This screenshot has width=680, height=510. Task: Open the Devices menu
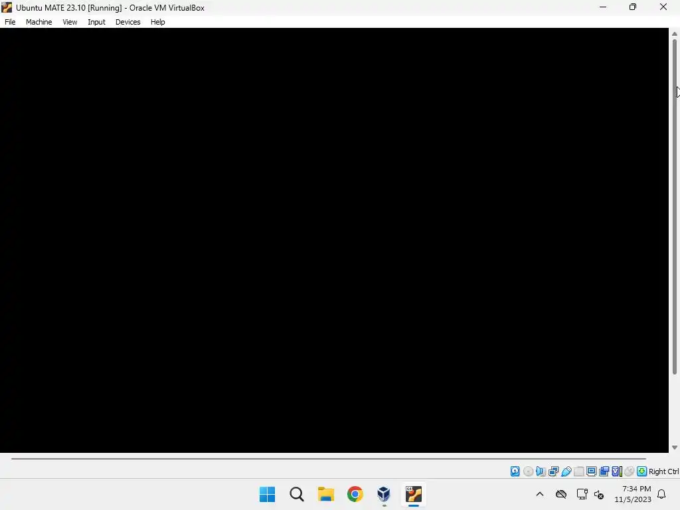pyautogui.click(x=127, y=22)
